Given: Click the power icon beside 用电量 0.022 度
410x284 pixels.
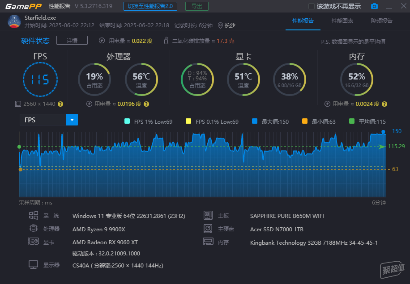Looking at the screenshot, I should tap(102, 41).
